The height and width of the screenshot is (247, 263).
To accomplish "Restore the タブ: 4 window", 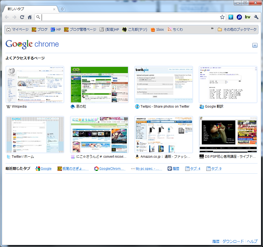I will 193,169.
